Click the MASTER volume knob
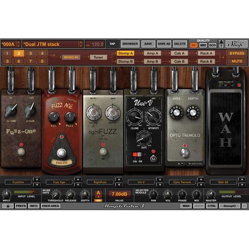249x249 pixels. coord(211,194)
